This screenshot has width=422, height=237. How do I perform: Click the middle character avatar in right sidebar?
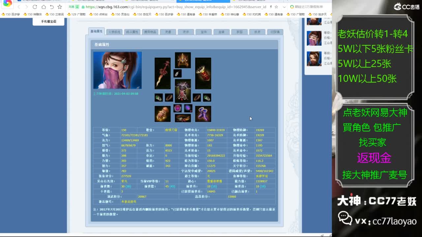tap(314, 38)
